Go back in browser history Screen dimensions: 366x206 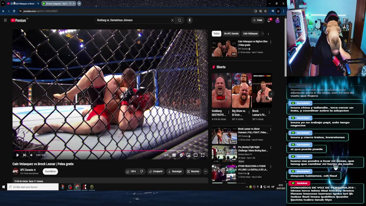(x=3, y=11)
